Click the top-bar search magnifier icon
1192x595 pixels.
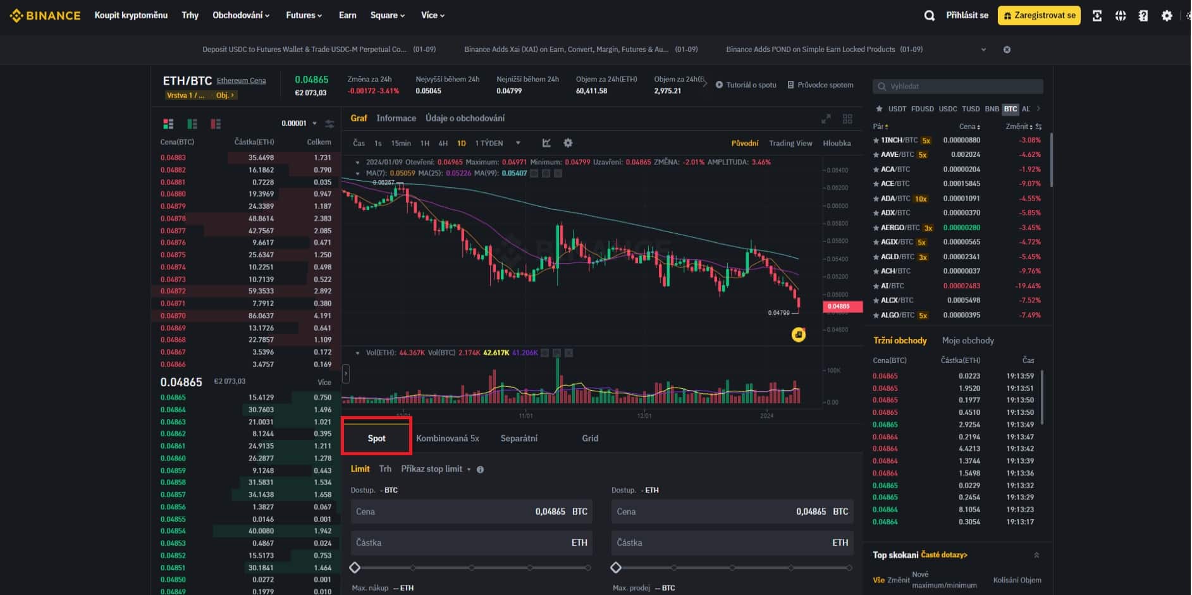(929, 15)
